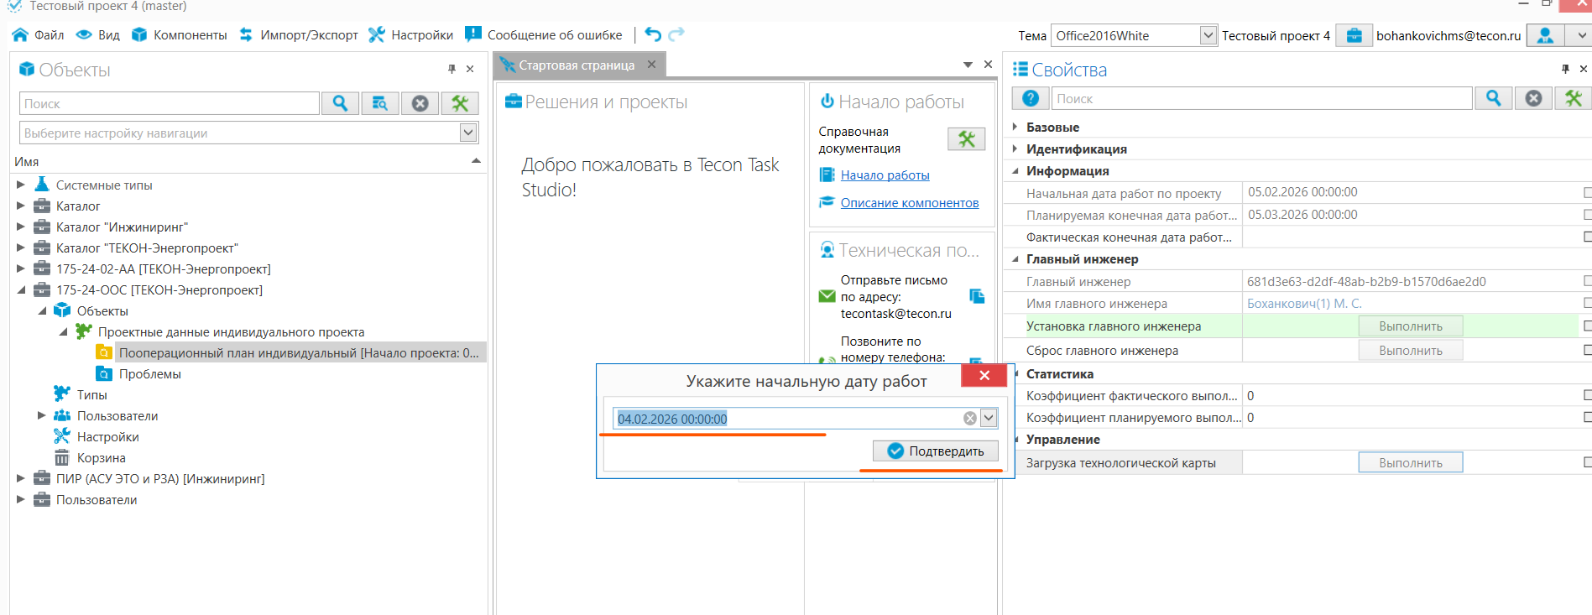Copy the tecontask@tecon.ru email address icon
This screenshot has width=1592, height=615.
click(977, 296)
